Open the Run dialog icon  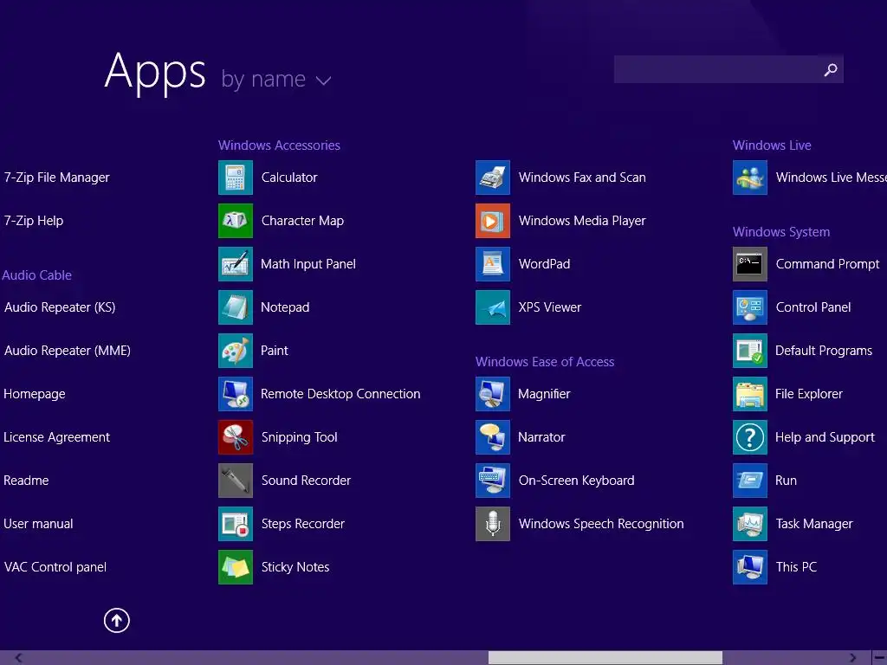(x=750, y=481)
